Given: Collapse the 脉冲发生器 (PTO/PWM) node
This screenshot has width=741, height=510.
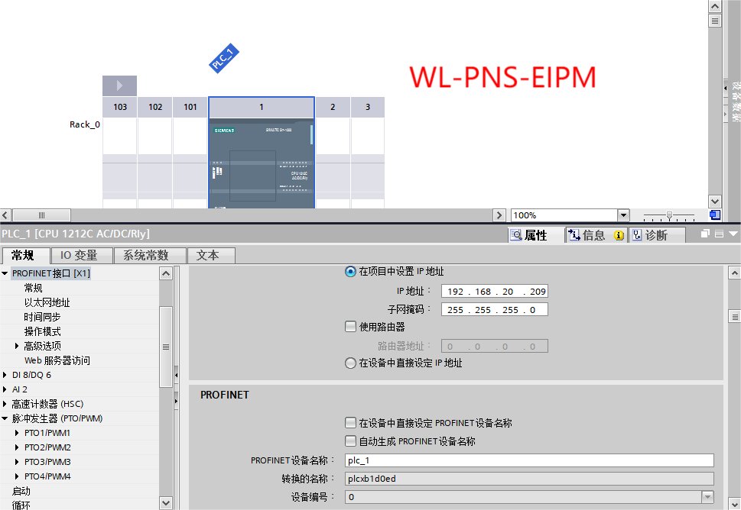Looking at the screenshot, I should click(x=5, y=418).
